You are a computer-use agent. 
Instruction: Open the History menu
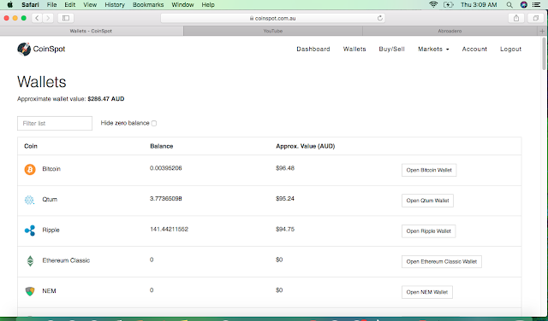coord(115,5)
